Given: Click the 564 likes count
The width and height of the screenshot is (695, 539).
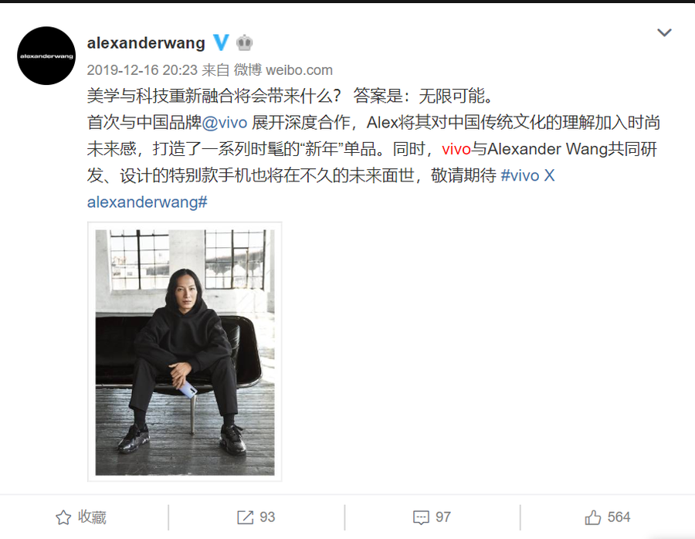Looking at the screenshot, I should pos(619,517).
